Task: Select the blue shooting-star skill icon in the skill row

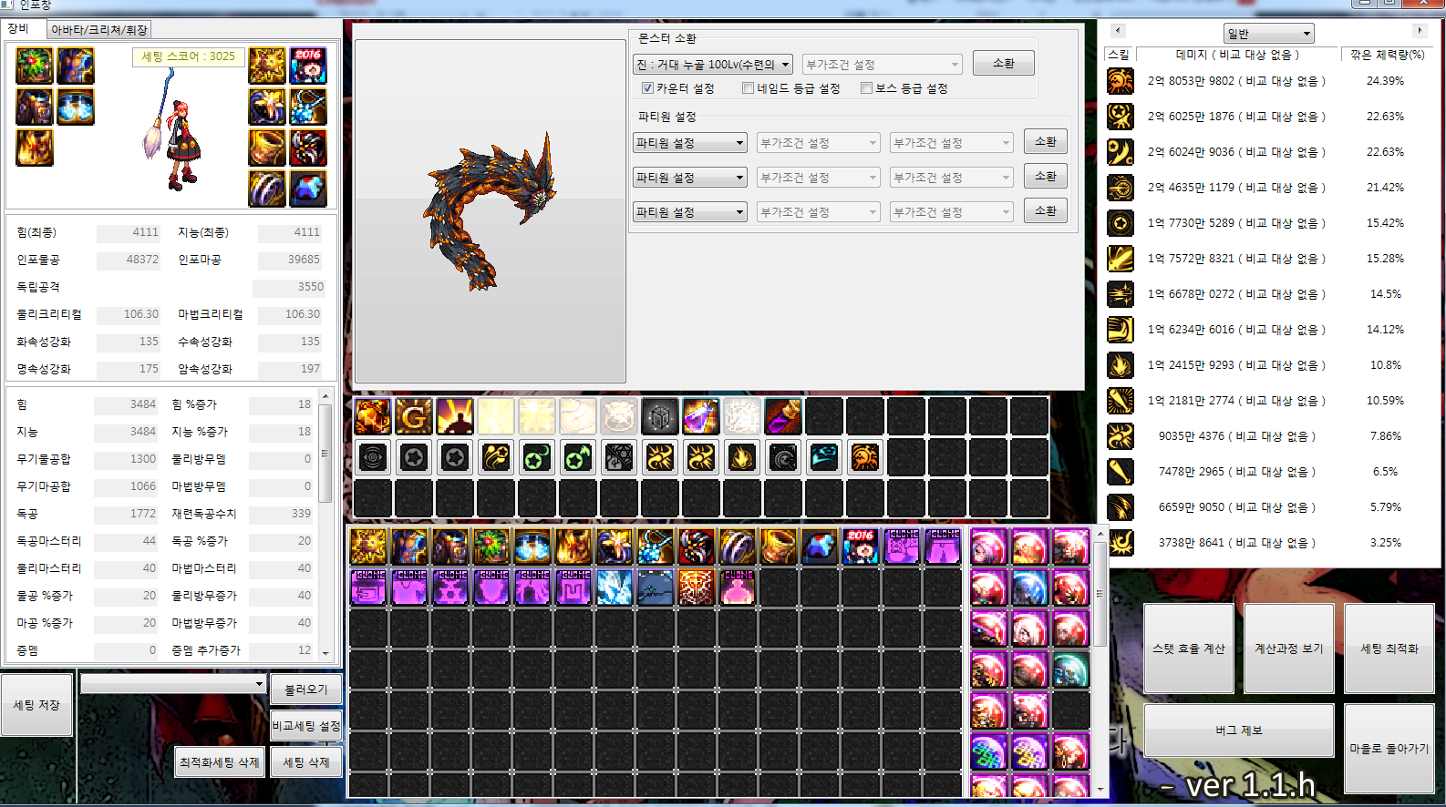Action: click(x=823, y=457)
